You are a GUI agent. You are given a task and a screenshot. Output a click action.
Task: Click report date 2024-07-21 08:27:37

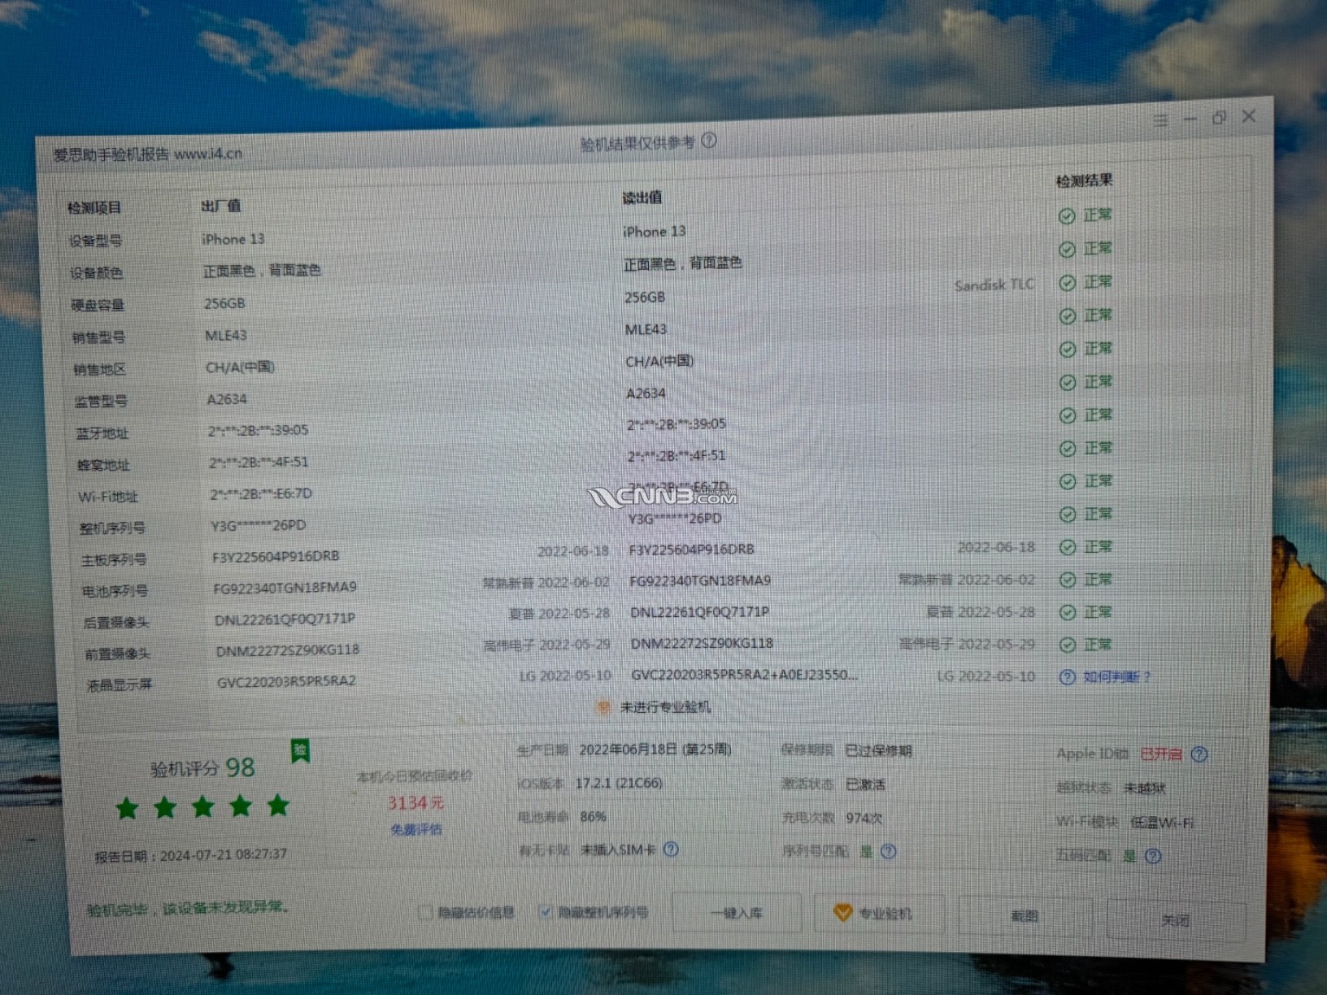coord(224,855)
